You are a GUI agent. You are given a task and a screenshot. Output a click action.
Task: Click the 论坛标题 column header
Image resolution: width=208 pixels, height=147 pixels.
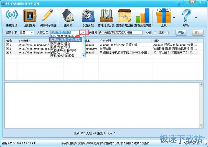click(125, 41)
